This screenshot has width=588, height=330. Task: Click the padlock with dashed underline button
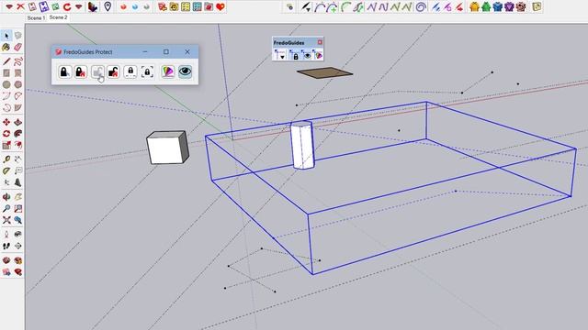(130, 71)
